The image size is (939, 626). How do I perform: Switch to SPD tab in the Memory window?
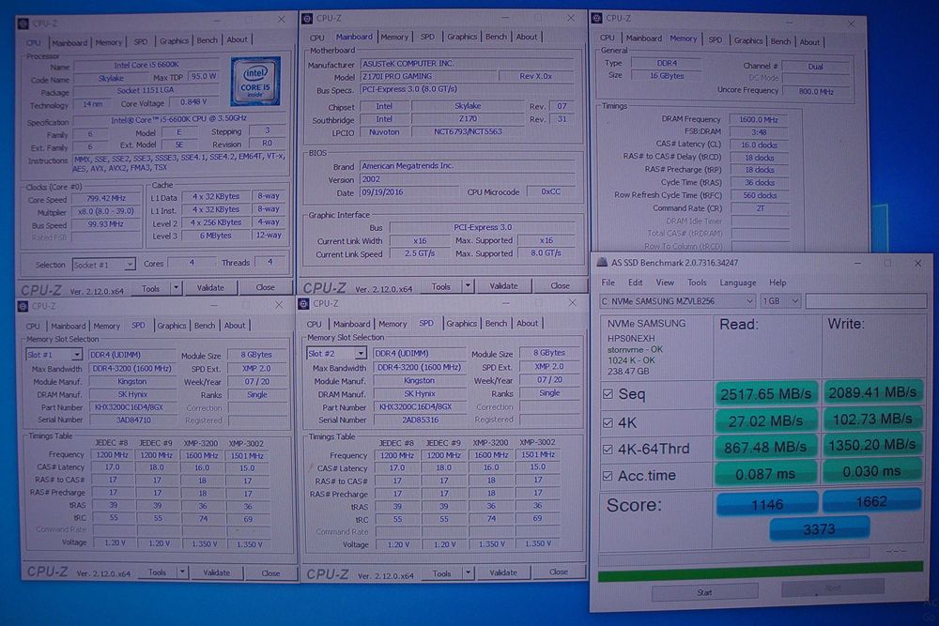pos(715,40)
